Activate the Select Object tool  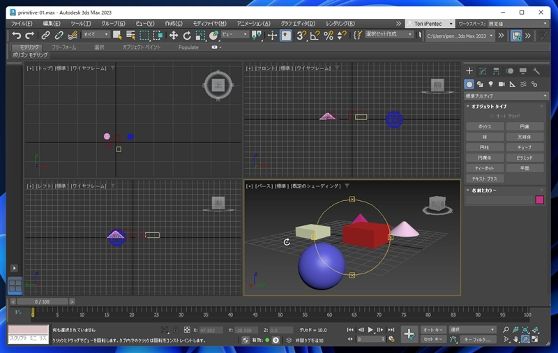pyautogui.click(x=117, y=35)
